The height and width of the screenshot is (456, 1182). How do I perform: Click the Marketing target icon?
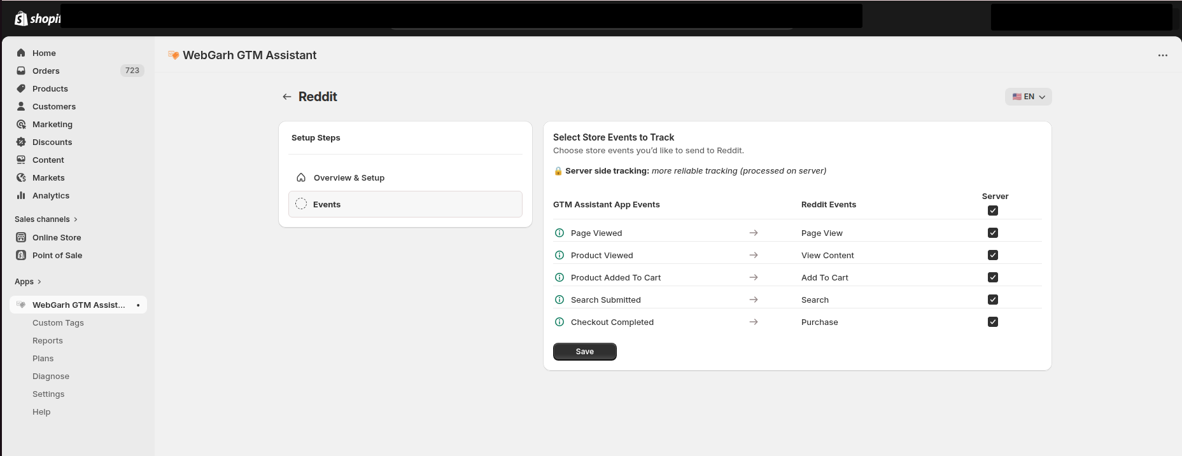coord(21,124)
